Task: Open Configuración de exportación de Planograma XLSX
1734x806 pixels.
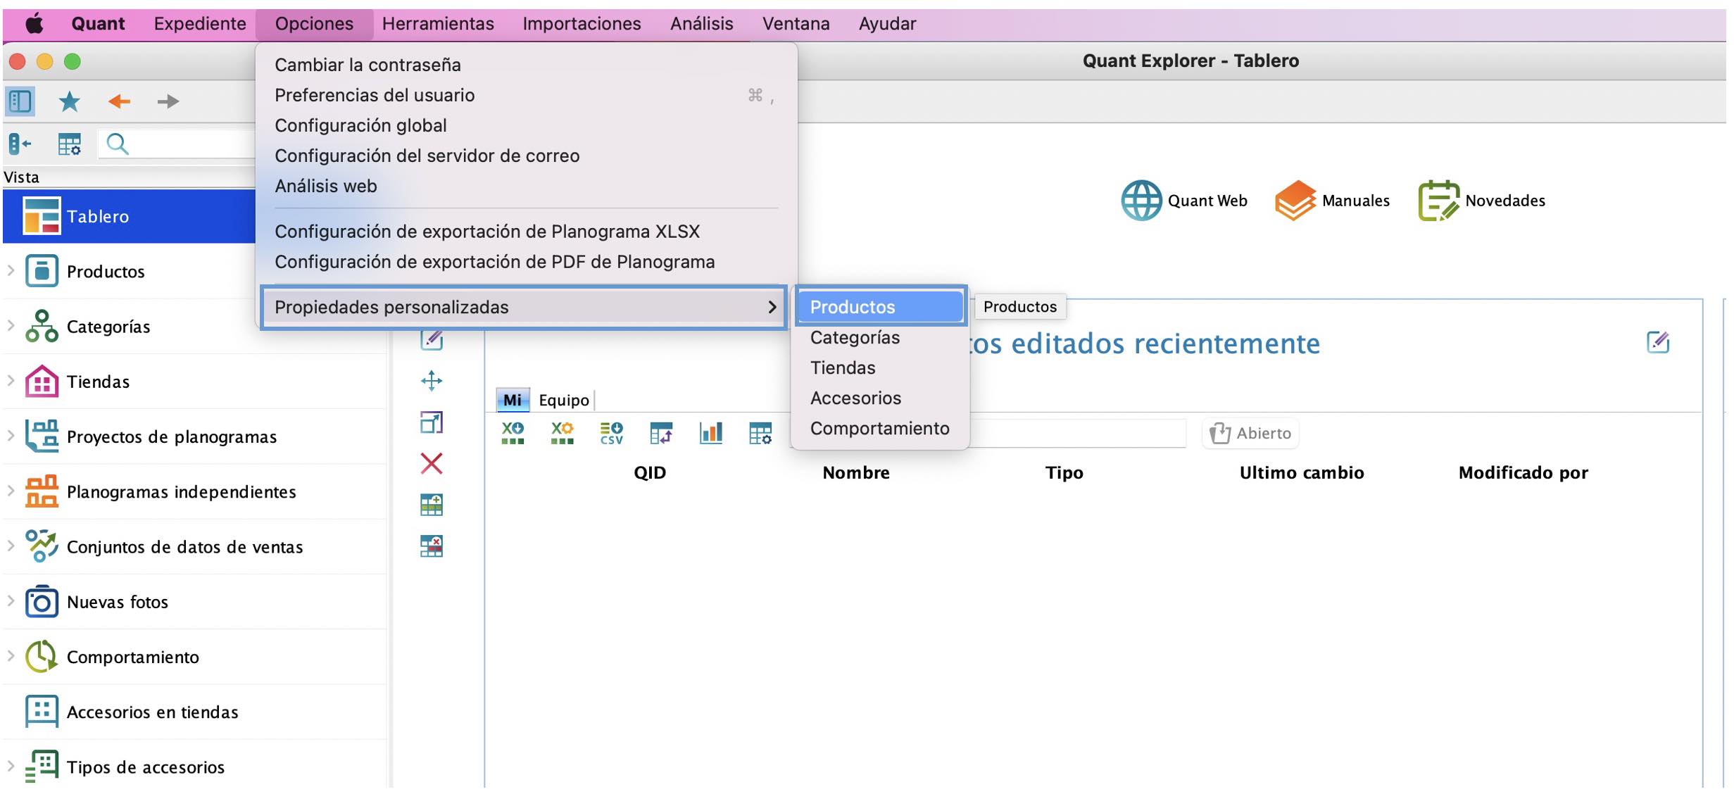Action: tap(526, 231)
